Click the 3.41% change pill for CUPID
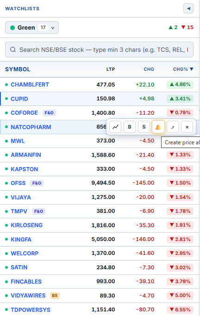The height and width of the screenshot is (316, 200). (180, 99)
